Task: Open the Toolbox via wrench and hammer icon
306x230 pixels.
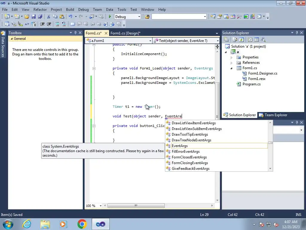Action: pyautogui.click(x=239, y=17)
